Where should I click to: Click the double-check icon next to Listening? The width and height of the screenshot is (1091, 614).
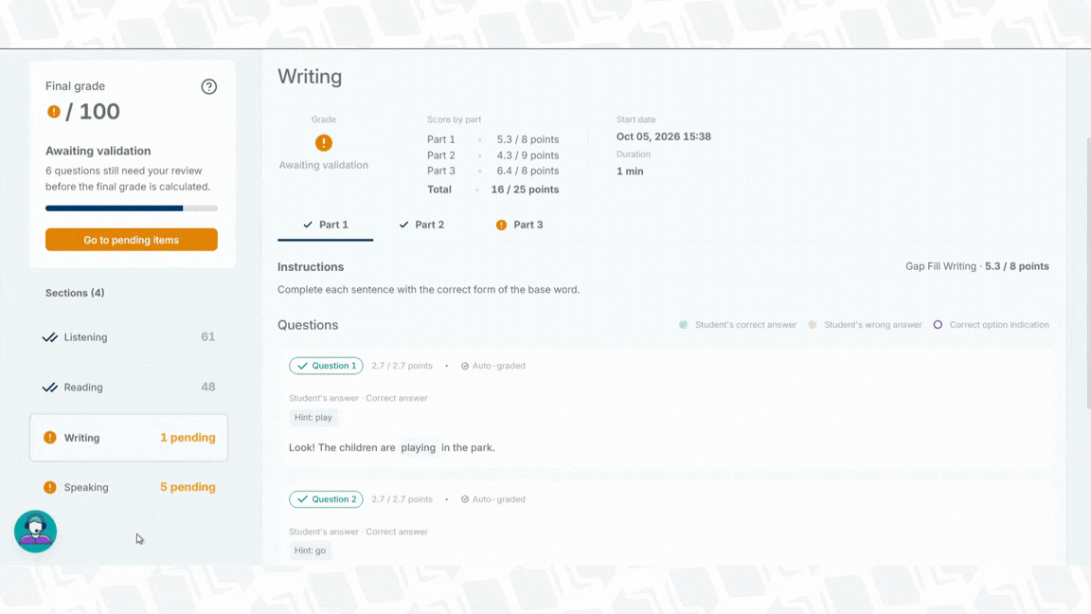pos(49,337)
